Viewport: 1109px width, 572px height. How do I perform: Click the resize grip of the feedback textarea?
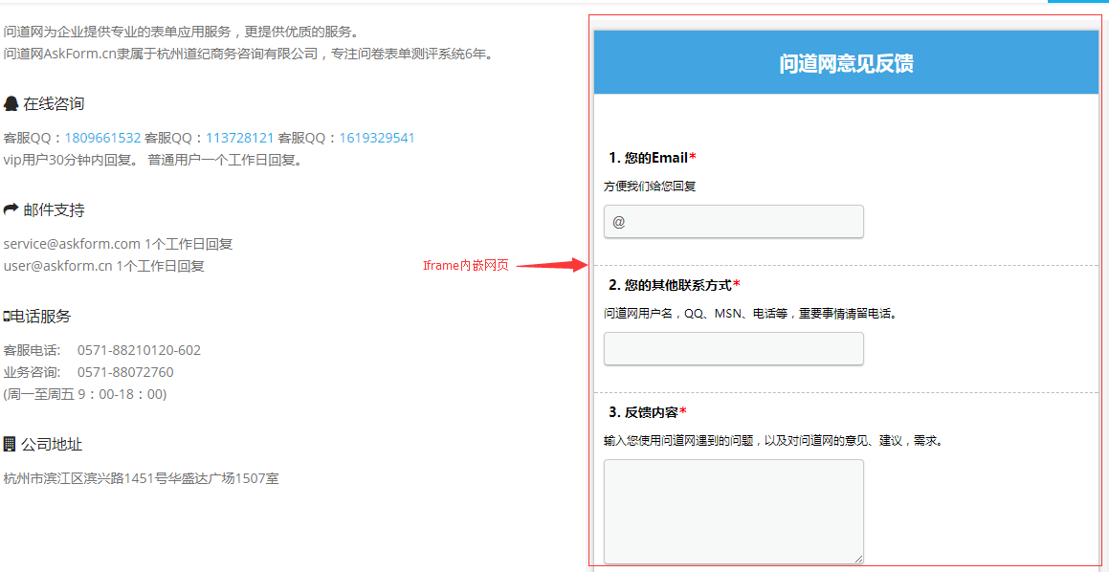click(x=858, y=560)
